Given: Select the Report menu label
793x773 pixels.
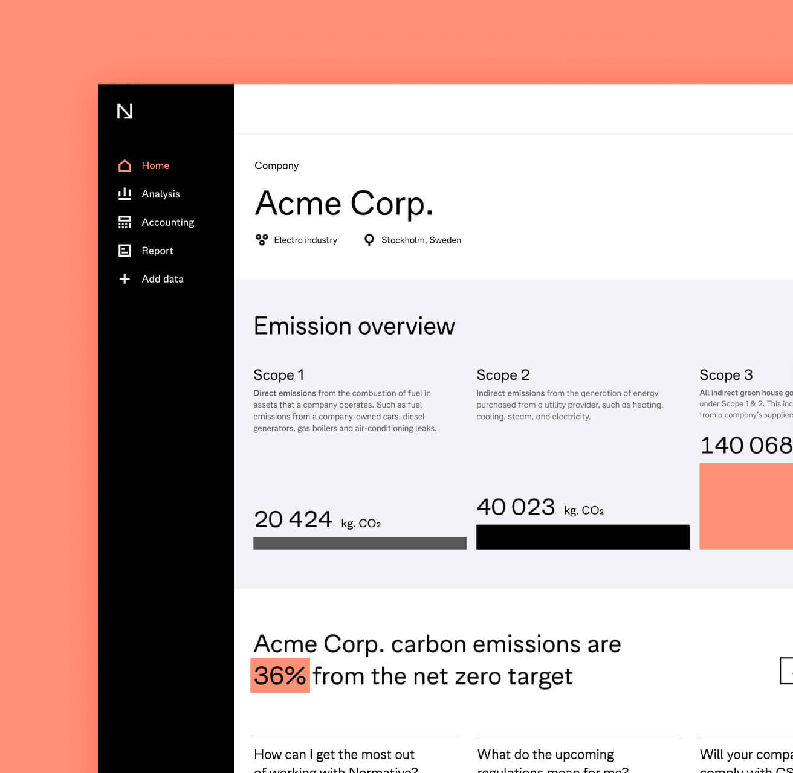Looking at the screenshot, I should point(157,251).
